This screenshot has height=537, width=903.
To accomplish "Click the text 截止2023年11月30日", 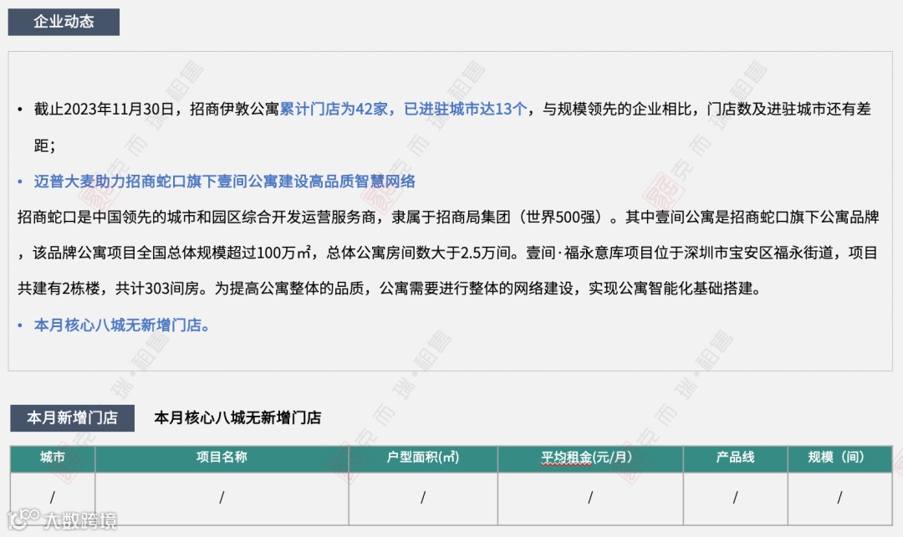I will point(103,109).
